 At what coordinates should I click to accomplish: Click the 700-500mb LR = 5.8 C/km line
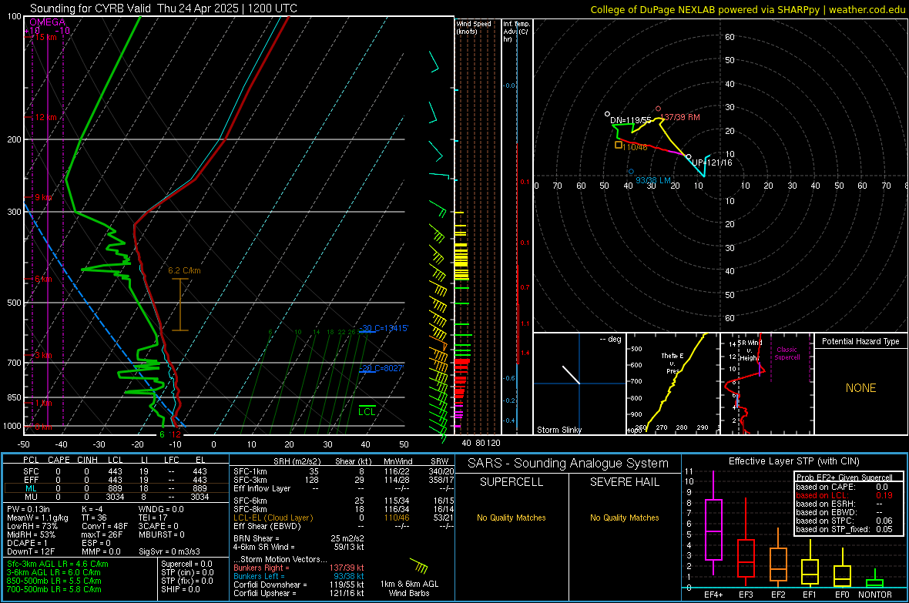click(54, 589)
